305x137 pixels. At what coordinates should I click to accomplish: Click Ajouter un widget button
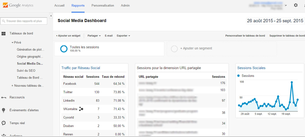coord(68,36)
